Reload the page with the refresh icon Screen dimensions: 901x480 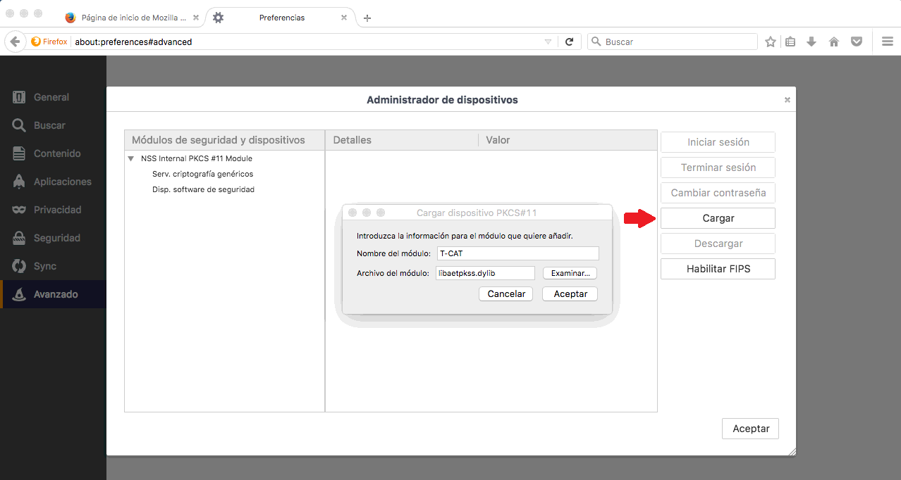569,42
